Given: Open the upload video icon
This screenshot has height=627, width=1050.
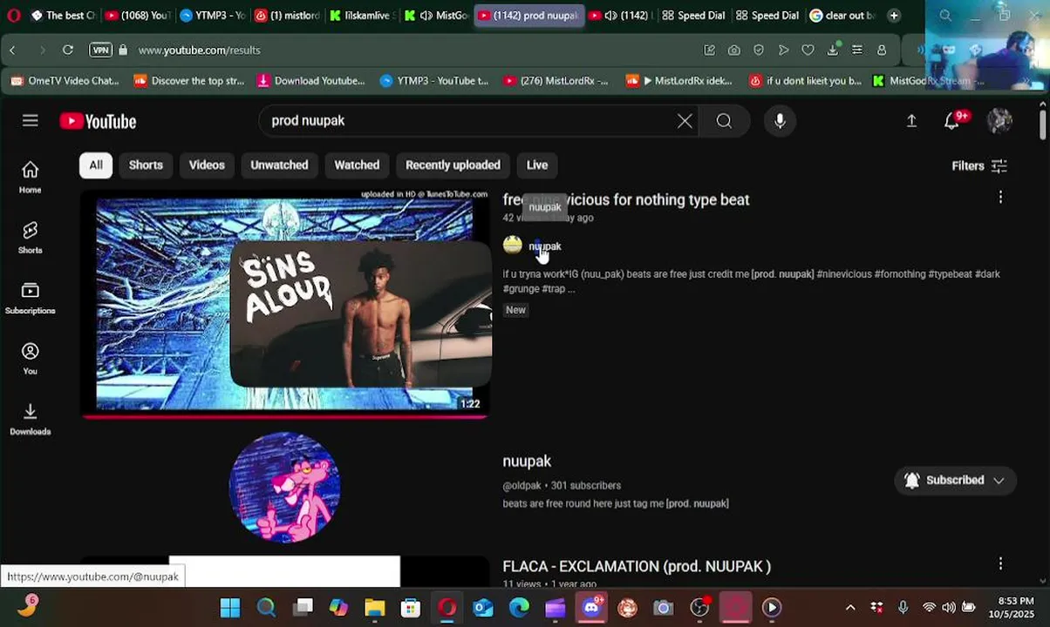Looking at the screenshot, I should (911, 121).
